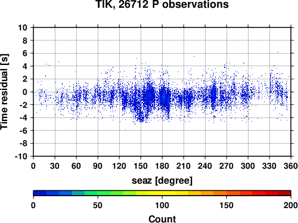Click the dark blue end of colorbar
298x223 pixels.
pos(40,193)
